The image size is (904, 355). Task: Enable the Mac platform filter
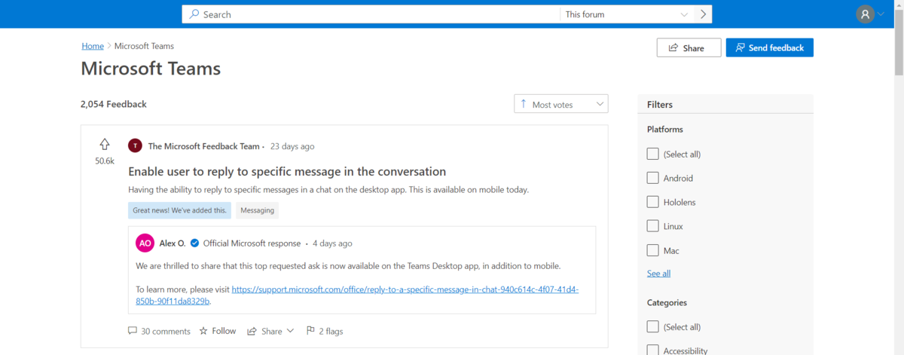click(652, 250)
